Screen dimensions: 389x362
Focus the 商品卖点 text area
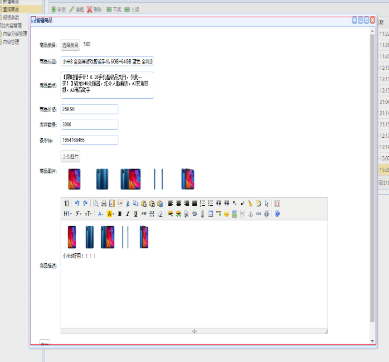click(x=107, y=85)
